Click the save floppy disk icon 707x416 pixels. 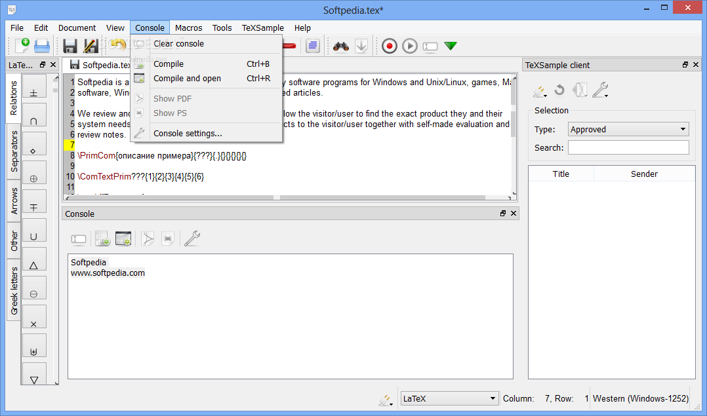click(70, 45)
